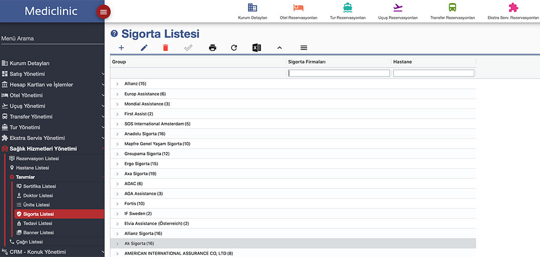Expand Otel Yönetimi sidebar menu
The image size is (540, 257).
(x=52, y=95)
